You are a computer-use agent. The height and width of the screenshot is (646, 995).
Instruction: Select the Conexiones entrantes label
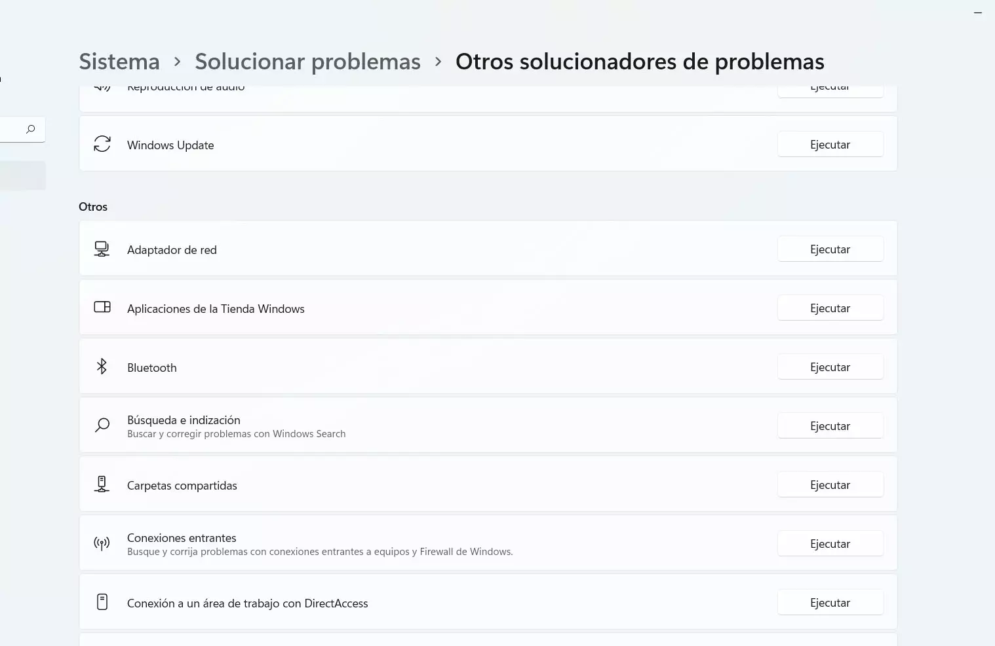pos(182,538)
